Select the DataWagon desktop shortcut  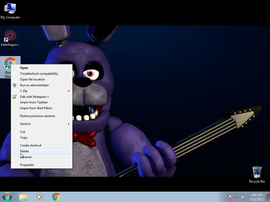point(10,38)
